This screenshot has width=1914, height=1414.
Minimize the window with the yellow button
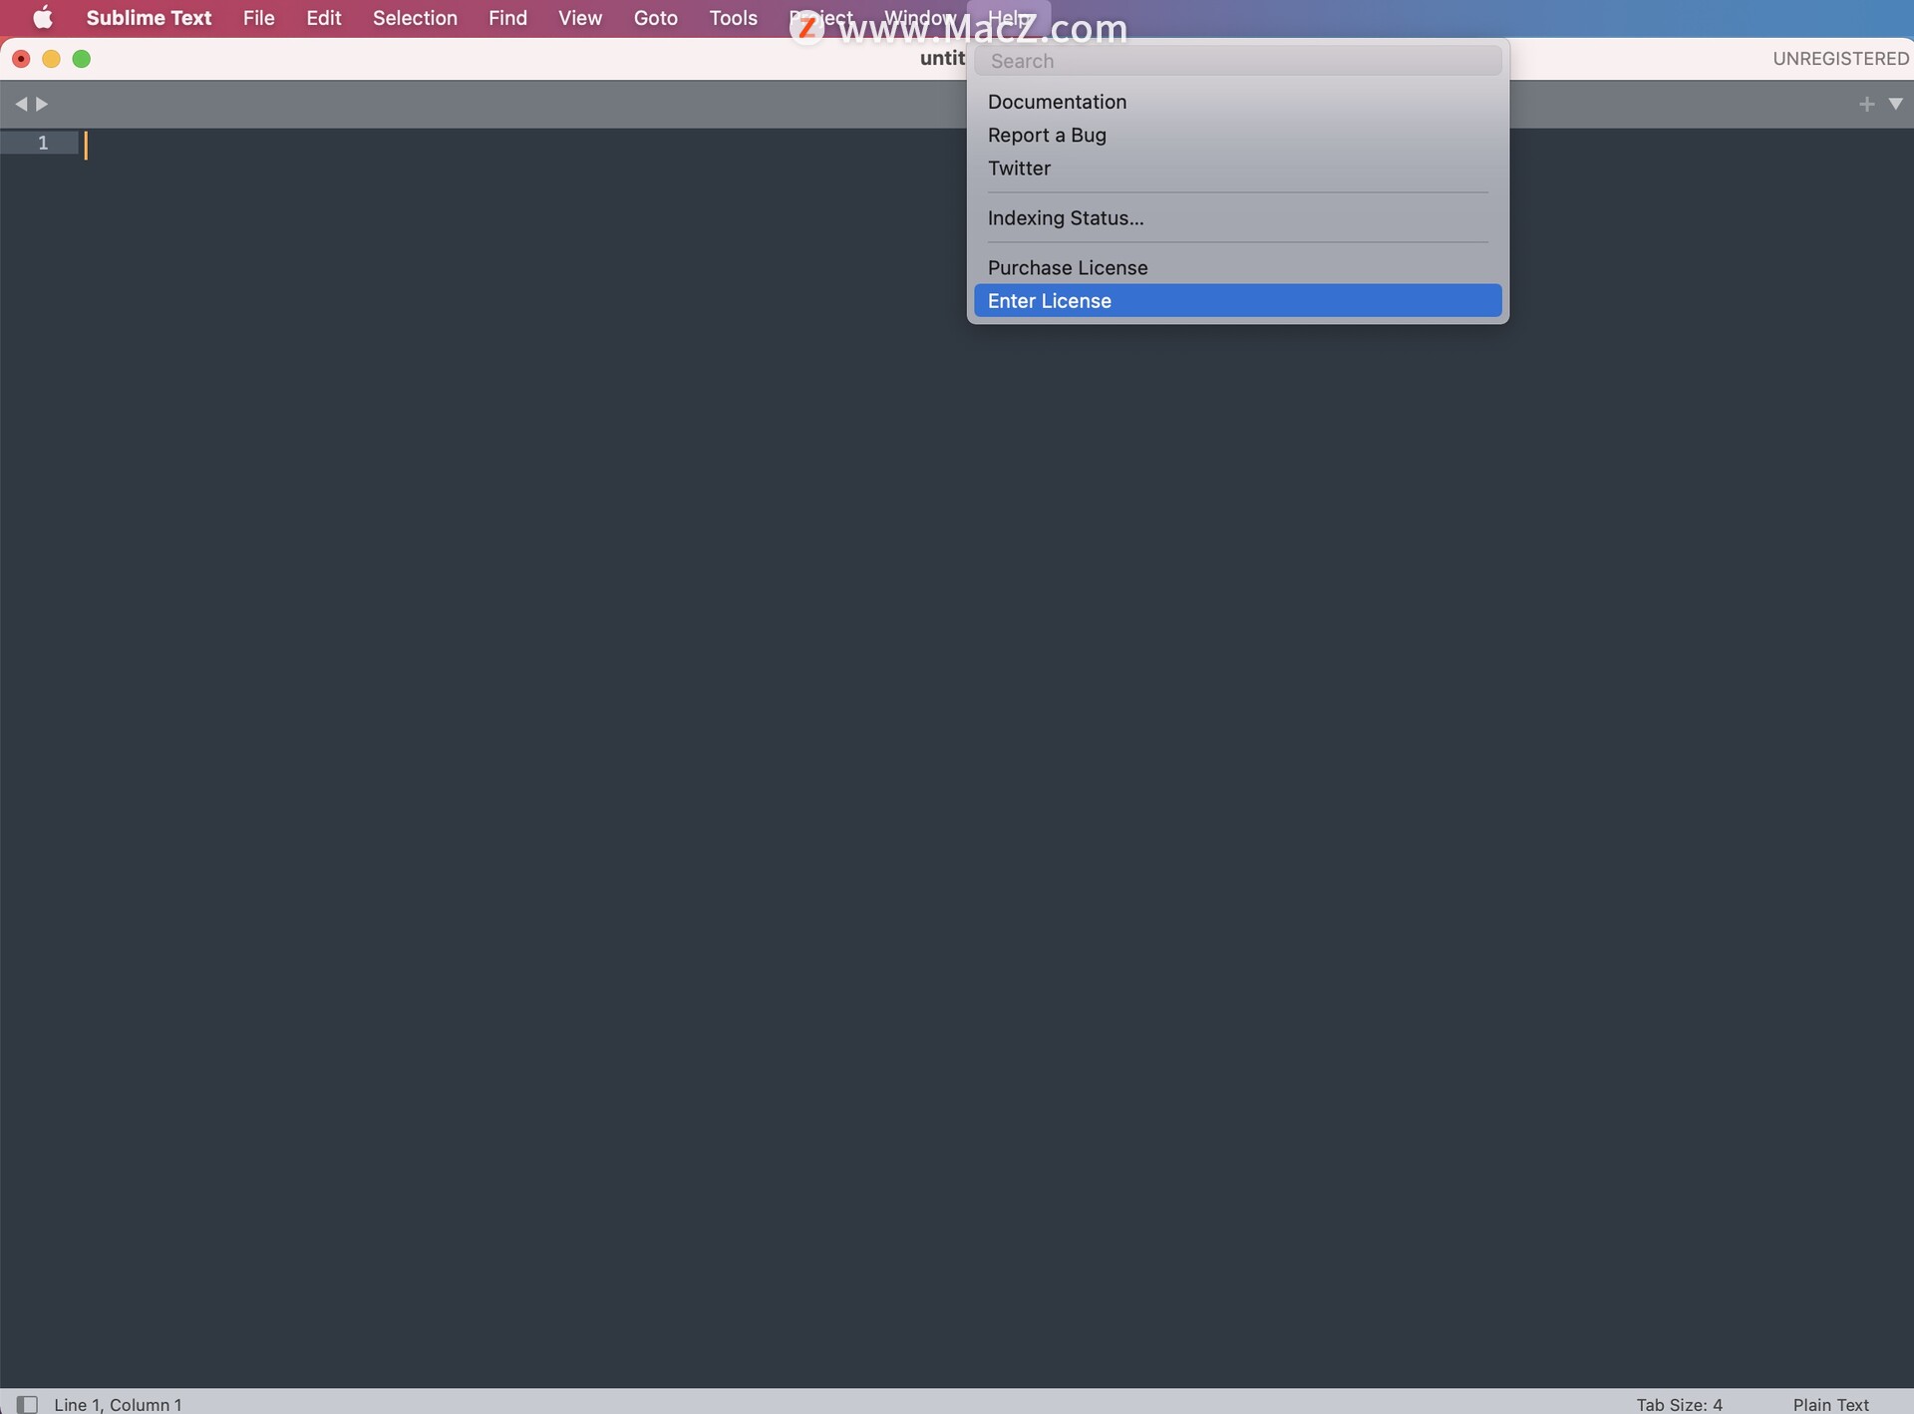tap(51, 59)
